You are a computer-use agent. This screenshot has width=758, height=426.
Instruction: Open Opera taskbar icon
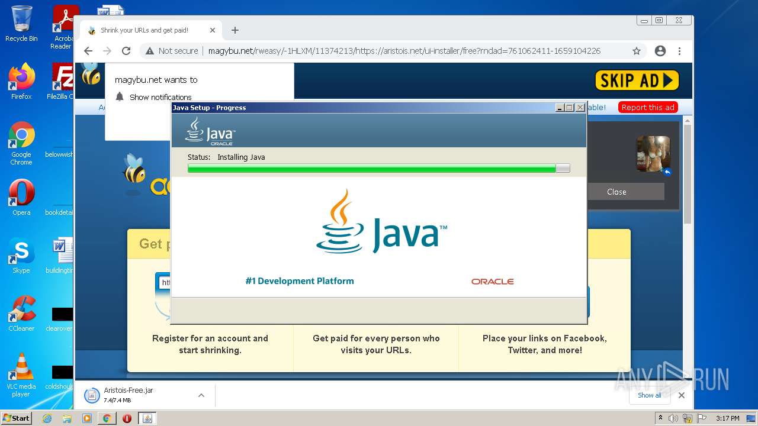pos(127,418)
